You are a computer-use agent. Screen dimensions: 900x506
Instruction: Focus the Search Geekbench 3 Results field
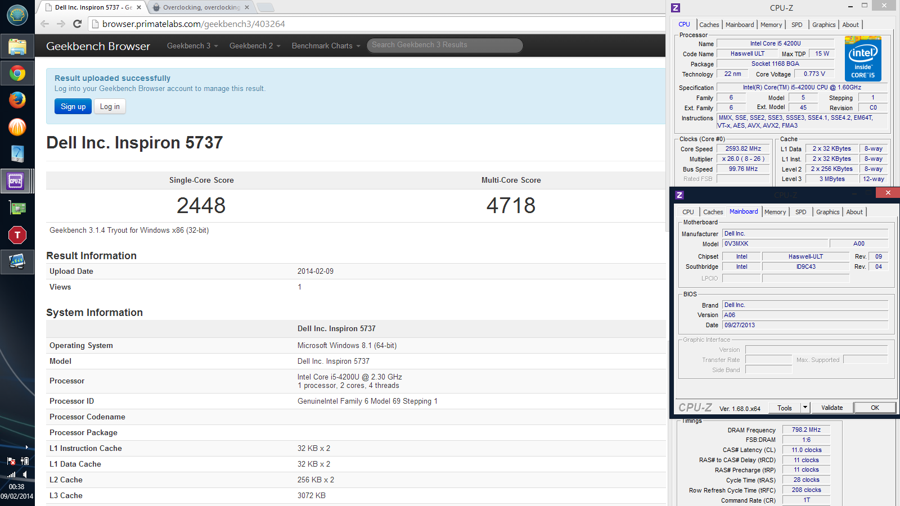(444, 45)
